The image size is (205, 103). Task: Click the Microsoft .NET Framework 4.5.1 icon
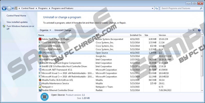pyautogui.click(x=40, y=70)
